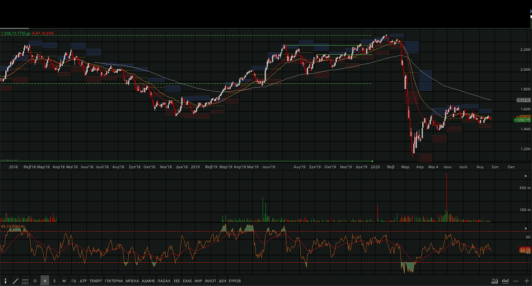Open the bar indicators icon
Image resolution: width=532 pixels, height=286 pixels.
click(506, 281)
